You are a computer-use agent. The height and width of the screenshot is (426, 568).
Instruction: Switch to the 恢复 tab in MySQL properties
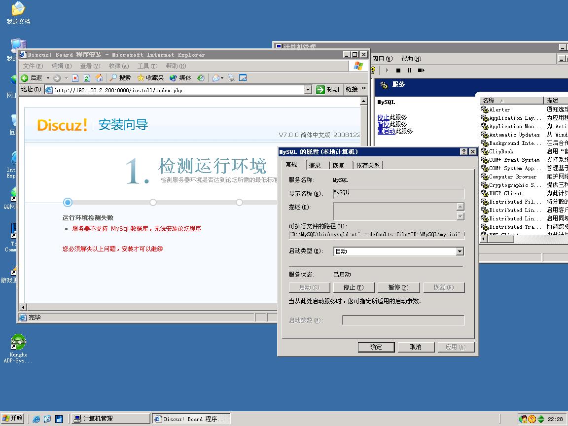[x=338, y=166]
